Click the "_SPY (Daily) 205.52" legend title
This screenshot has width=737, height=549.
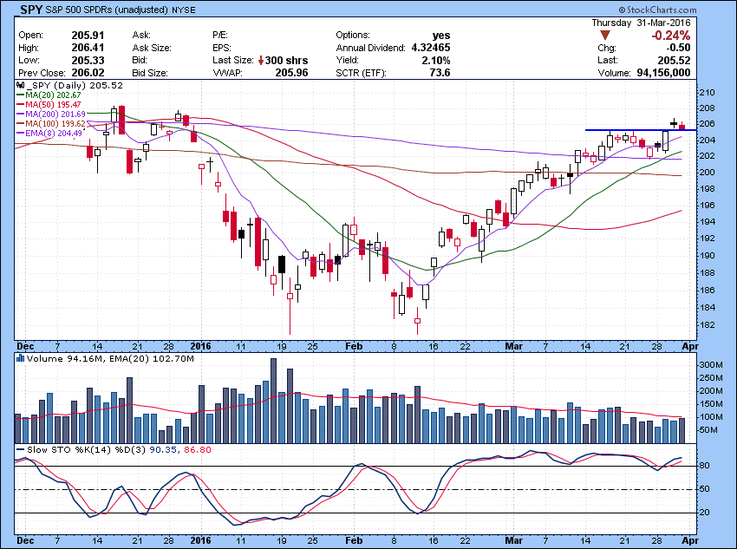75,86
